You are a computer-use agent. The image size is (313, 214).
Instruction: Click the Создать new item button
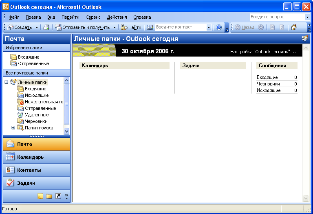[20, 27]
